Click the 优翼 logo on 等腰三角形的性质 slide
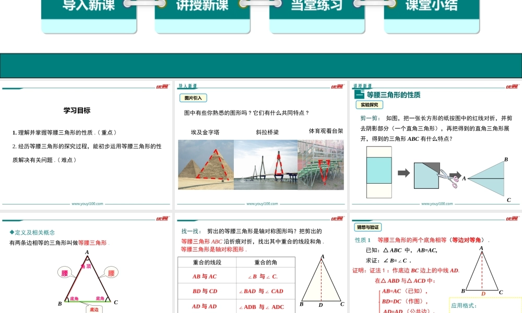 pos(512,87)
